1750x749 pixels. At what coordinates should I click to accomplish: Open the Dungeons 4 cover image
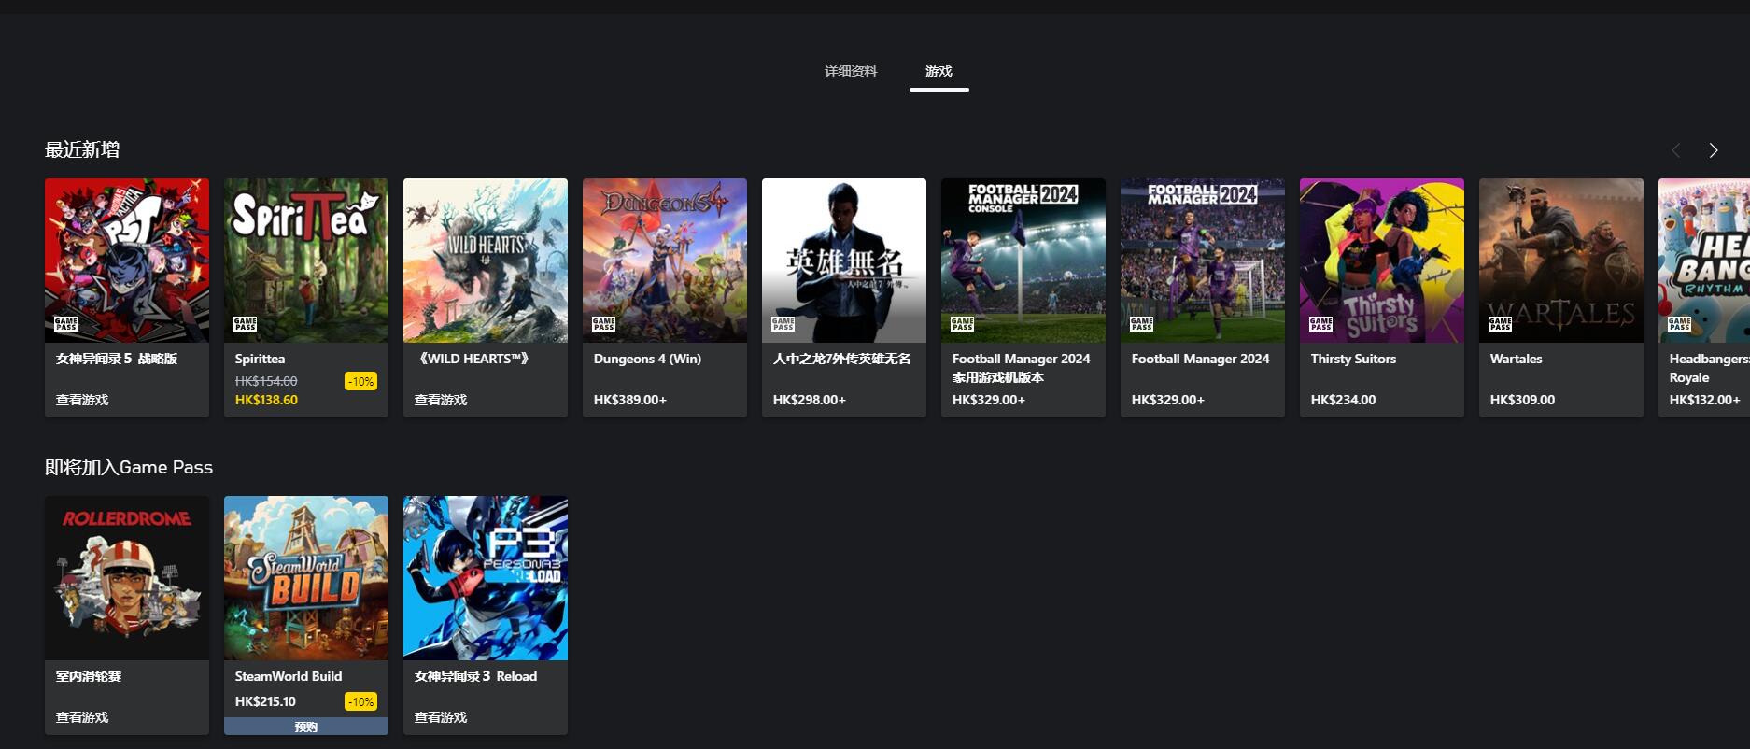tap(665, 261)
